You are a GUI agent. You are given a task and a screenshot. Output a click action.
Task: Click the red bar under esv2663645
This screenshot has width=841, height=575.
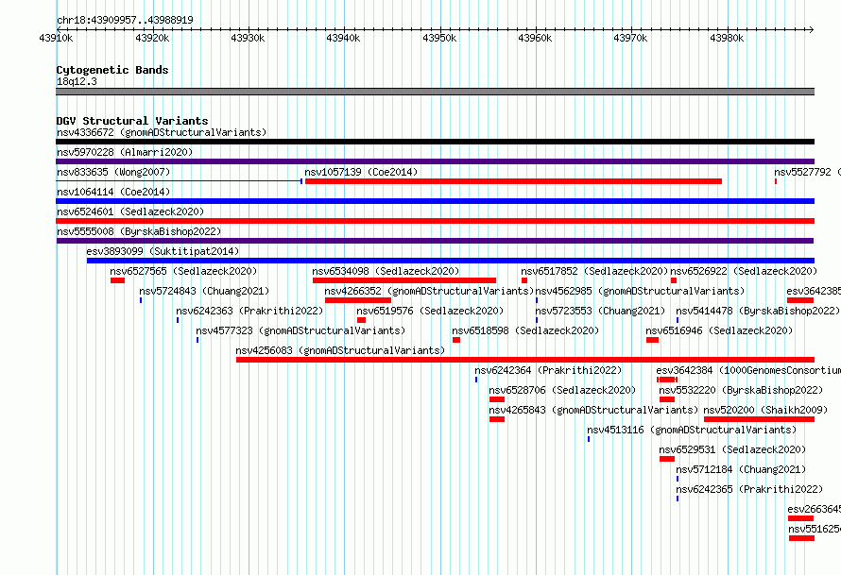click(800, 518)
